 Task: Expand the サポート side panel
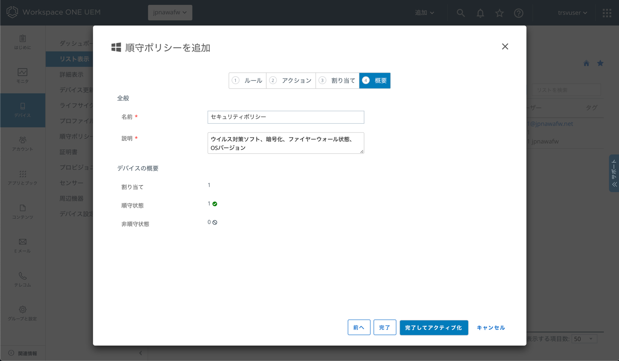614,173
